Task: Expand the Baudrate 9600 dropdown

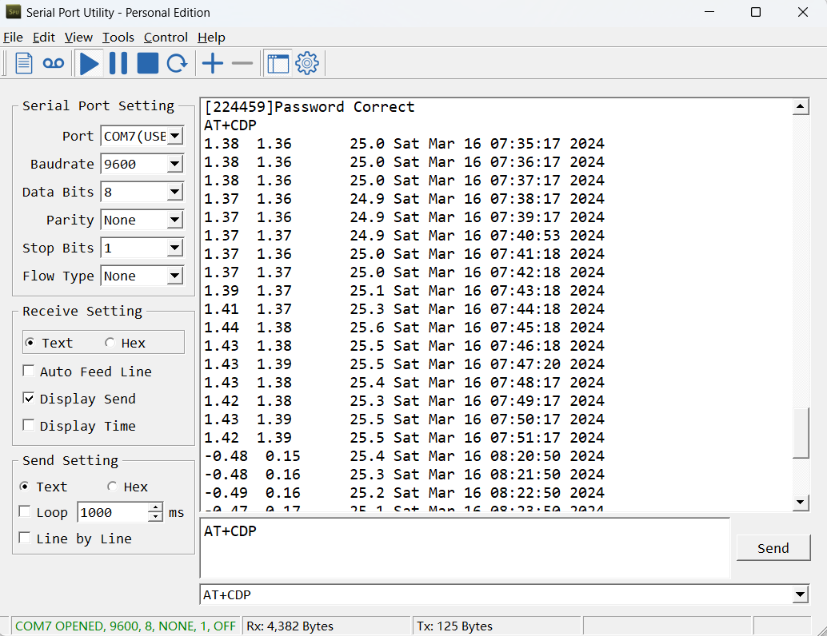Action: (x=175, y=164)
